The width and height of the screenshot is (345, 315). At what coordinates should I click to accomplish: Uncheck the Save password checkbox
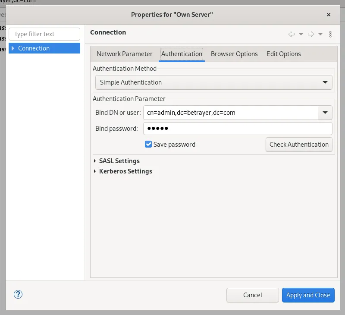(x=148, y=145)
